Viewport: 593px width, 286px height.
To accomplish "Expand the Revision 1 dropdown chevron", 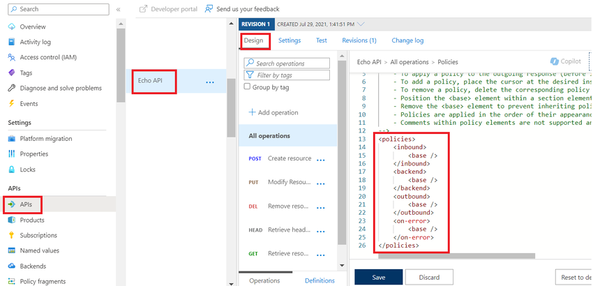I will pyautogui.click(x=361, y=24).
